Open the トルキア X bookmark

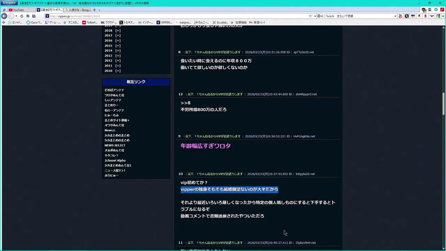pos(127,22)
